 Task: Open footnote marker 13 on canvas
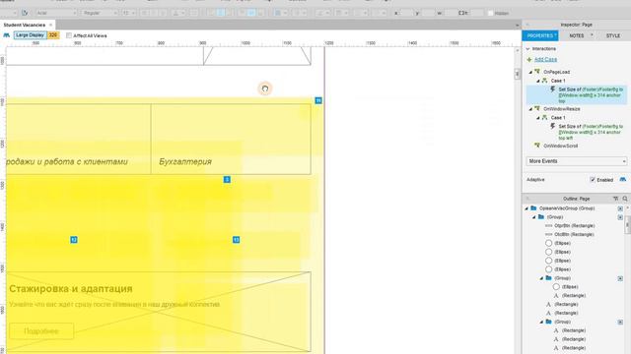click(237, 240)
